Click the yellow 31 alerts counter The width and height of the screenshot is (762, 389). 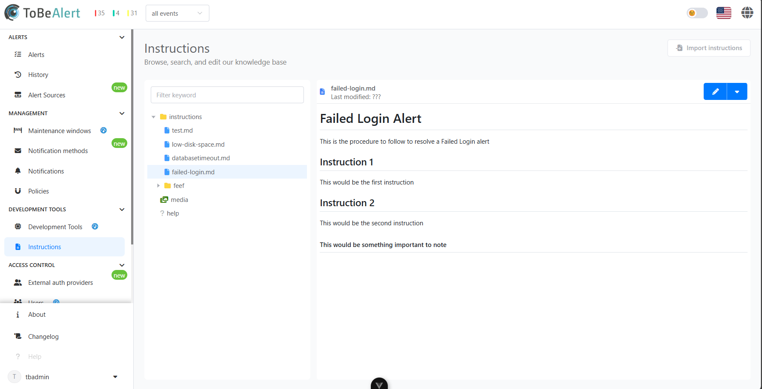[x=132, y=13]
